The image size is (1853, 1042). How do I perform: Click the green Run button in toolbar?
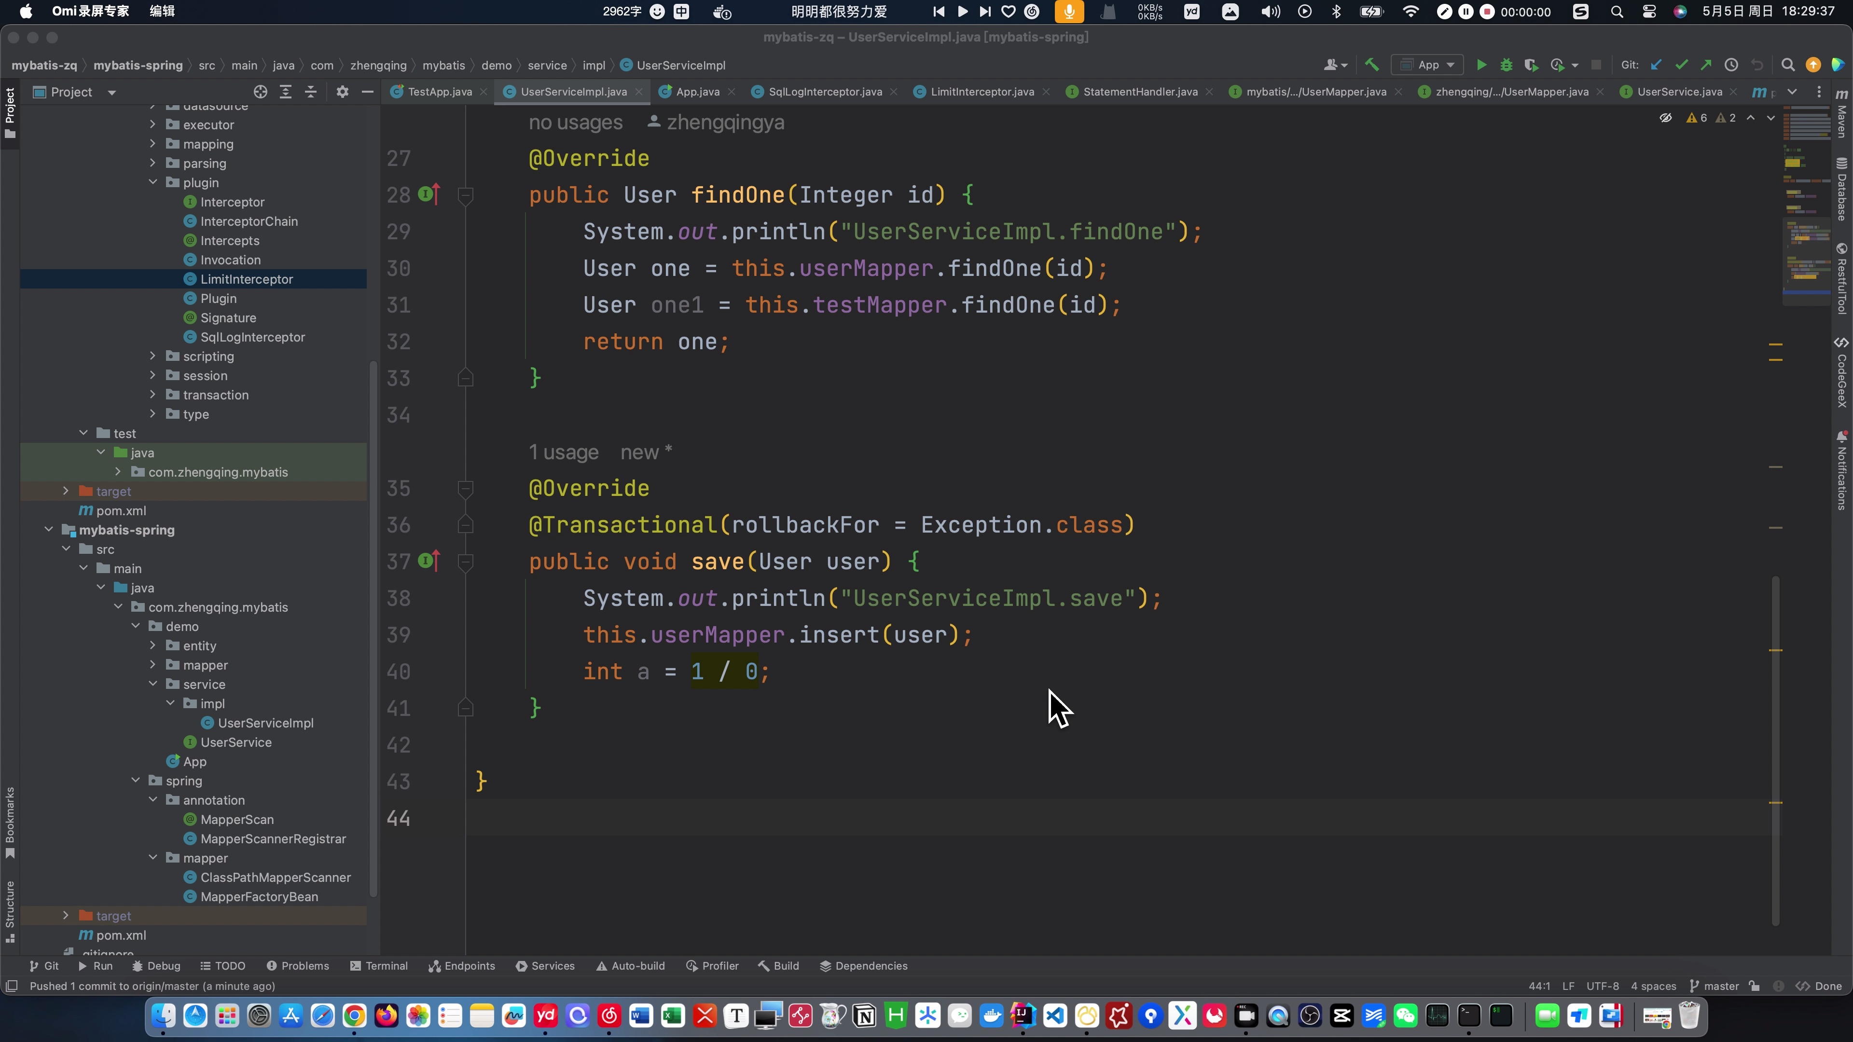(1481, 66)
